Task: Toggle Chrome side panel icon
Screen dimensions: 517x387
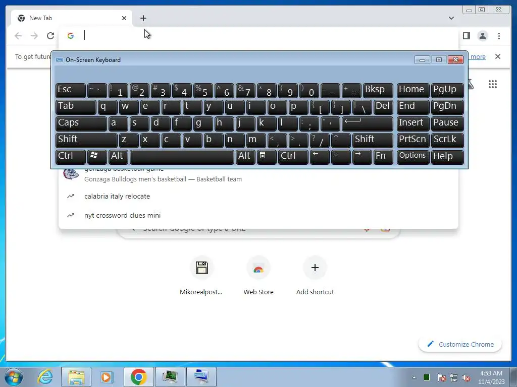Action: (466, 36)
